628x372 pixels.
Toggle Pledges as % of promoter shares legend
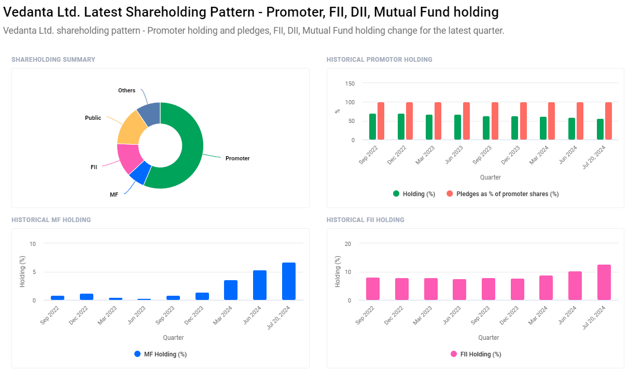(503, 194)
